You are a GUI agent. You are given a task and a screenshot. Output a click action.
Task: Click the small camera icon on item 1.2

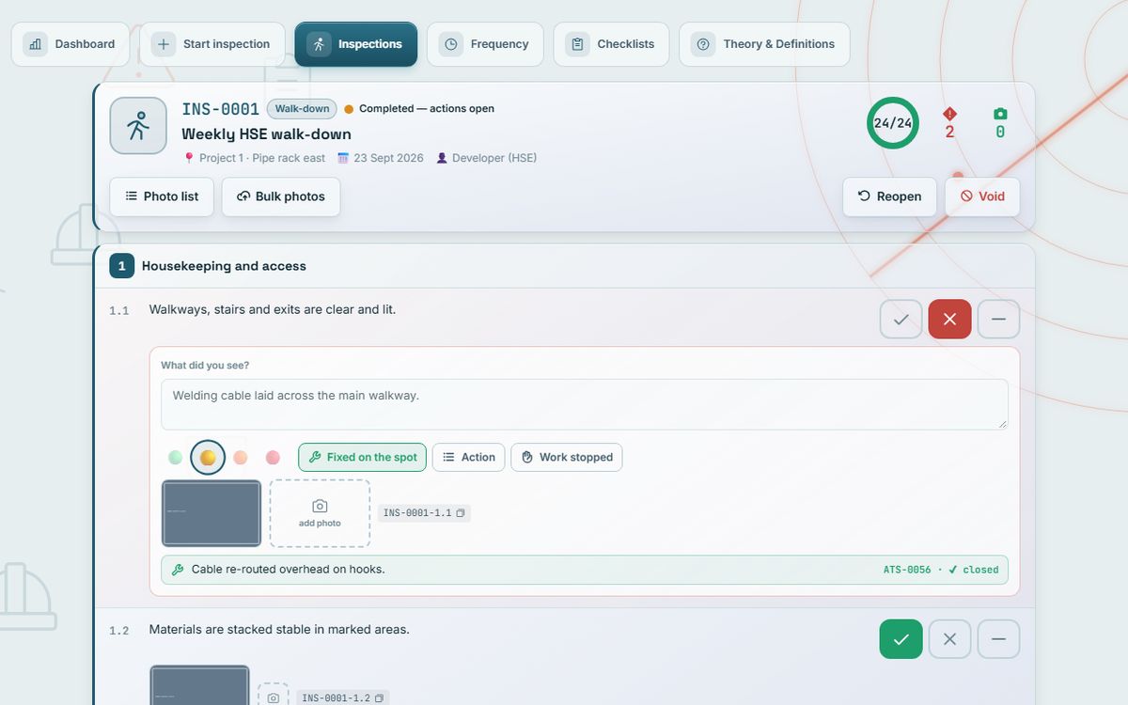pyautogui.click(x=273, y=697)
